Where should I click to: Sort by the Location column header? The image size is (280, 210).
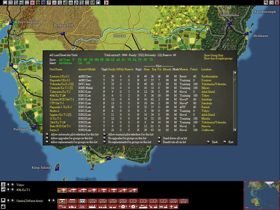point(206,69)
